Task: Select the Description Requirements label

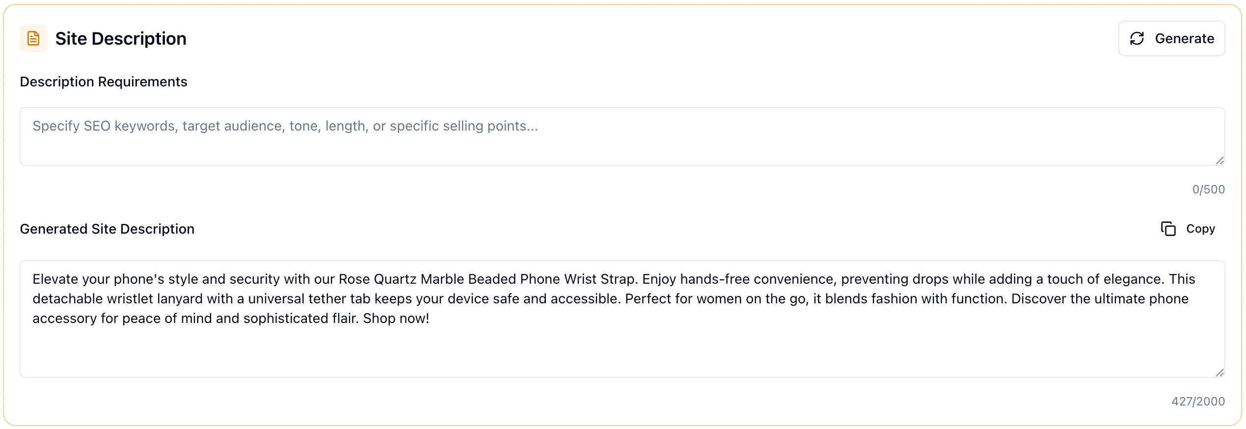Action: [103, 81]
